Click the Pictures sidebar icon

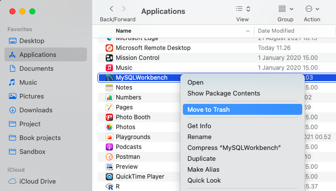point(12,96)
